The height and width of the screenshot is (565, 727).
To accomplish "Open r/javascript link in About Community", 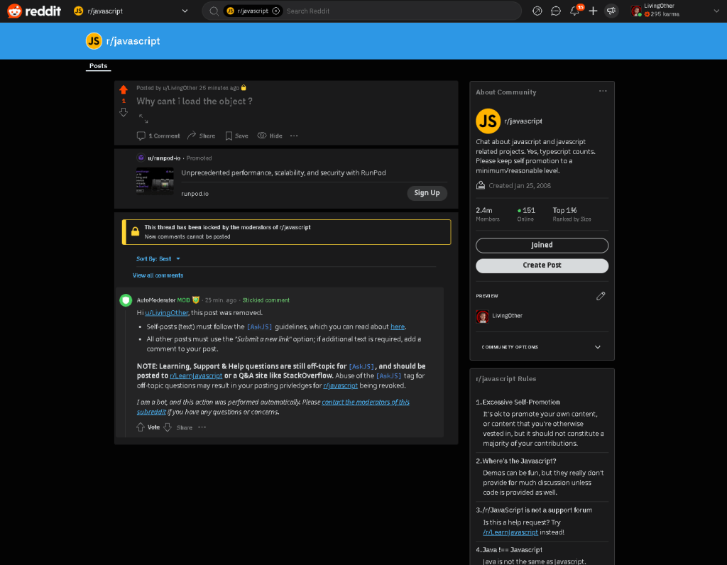I will pos(523,121).
